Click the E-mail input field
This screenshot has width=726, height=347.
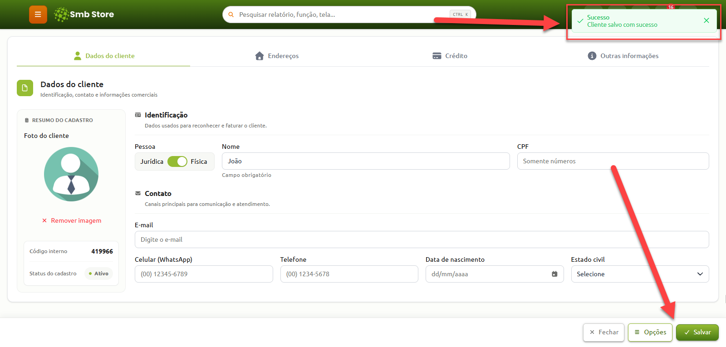point(422,239)
